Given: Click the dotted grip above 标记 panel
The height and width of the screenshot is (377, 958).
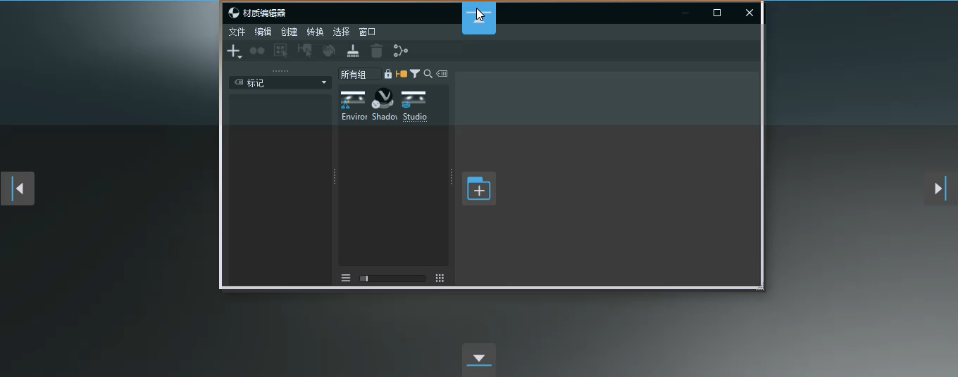Looking at the screenshot, I should point(280,71).
